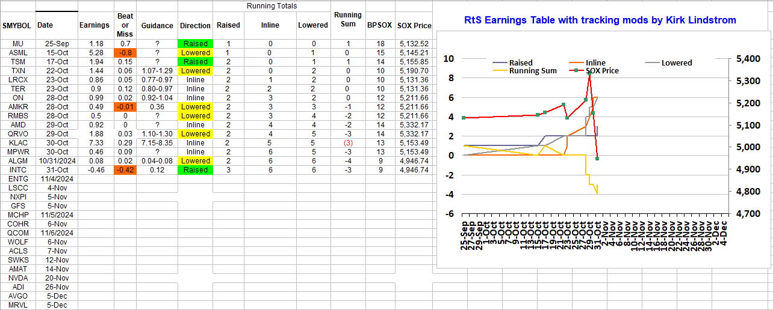Select the BPSOX column header
Screen dimensions: 773x310
(x=380, y=26)
